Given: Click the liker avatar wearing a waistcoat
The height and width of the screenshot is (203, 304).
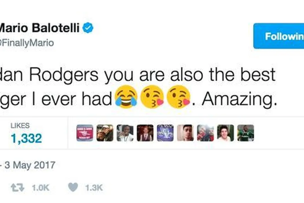Looking at the screenshot, I should coord(145,133).
